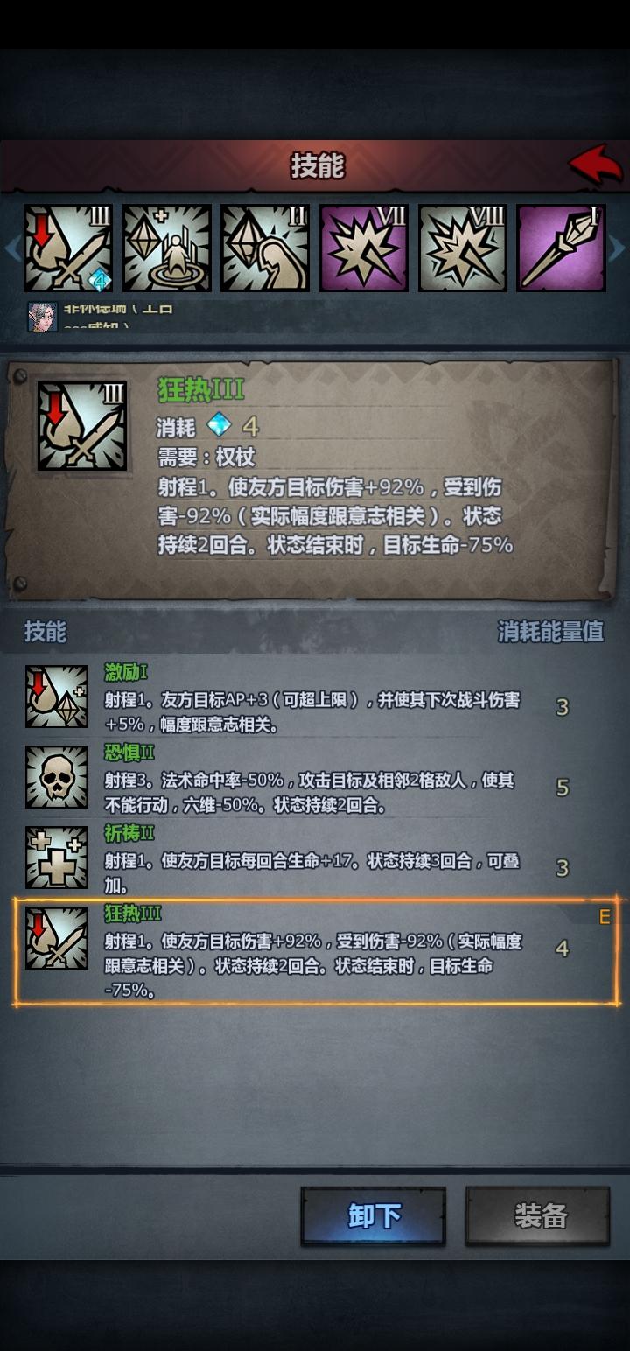This screenshot has width=630, height=1351.
Task: Select the purple staff skill slot marked I
Action: (562, 248)
